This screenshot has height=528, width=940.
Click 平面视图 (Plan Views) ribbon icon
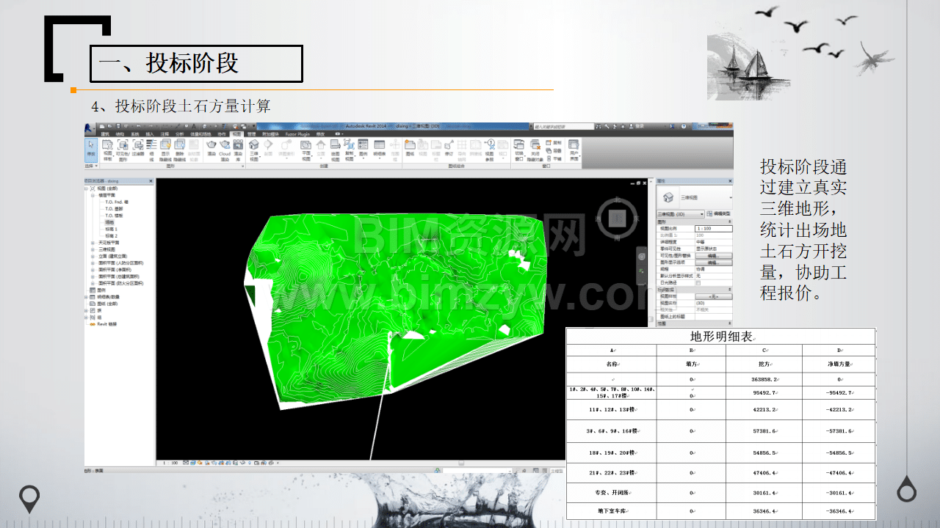(308, 150)
